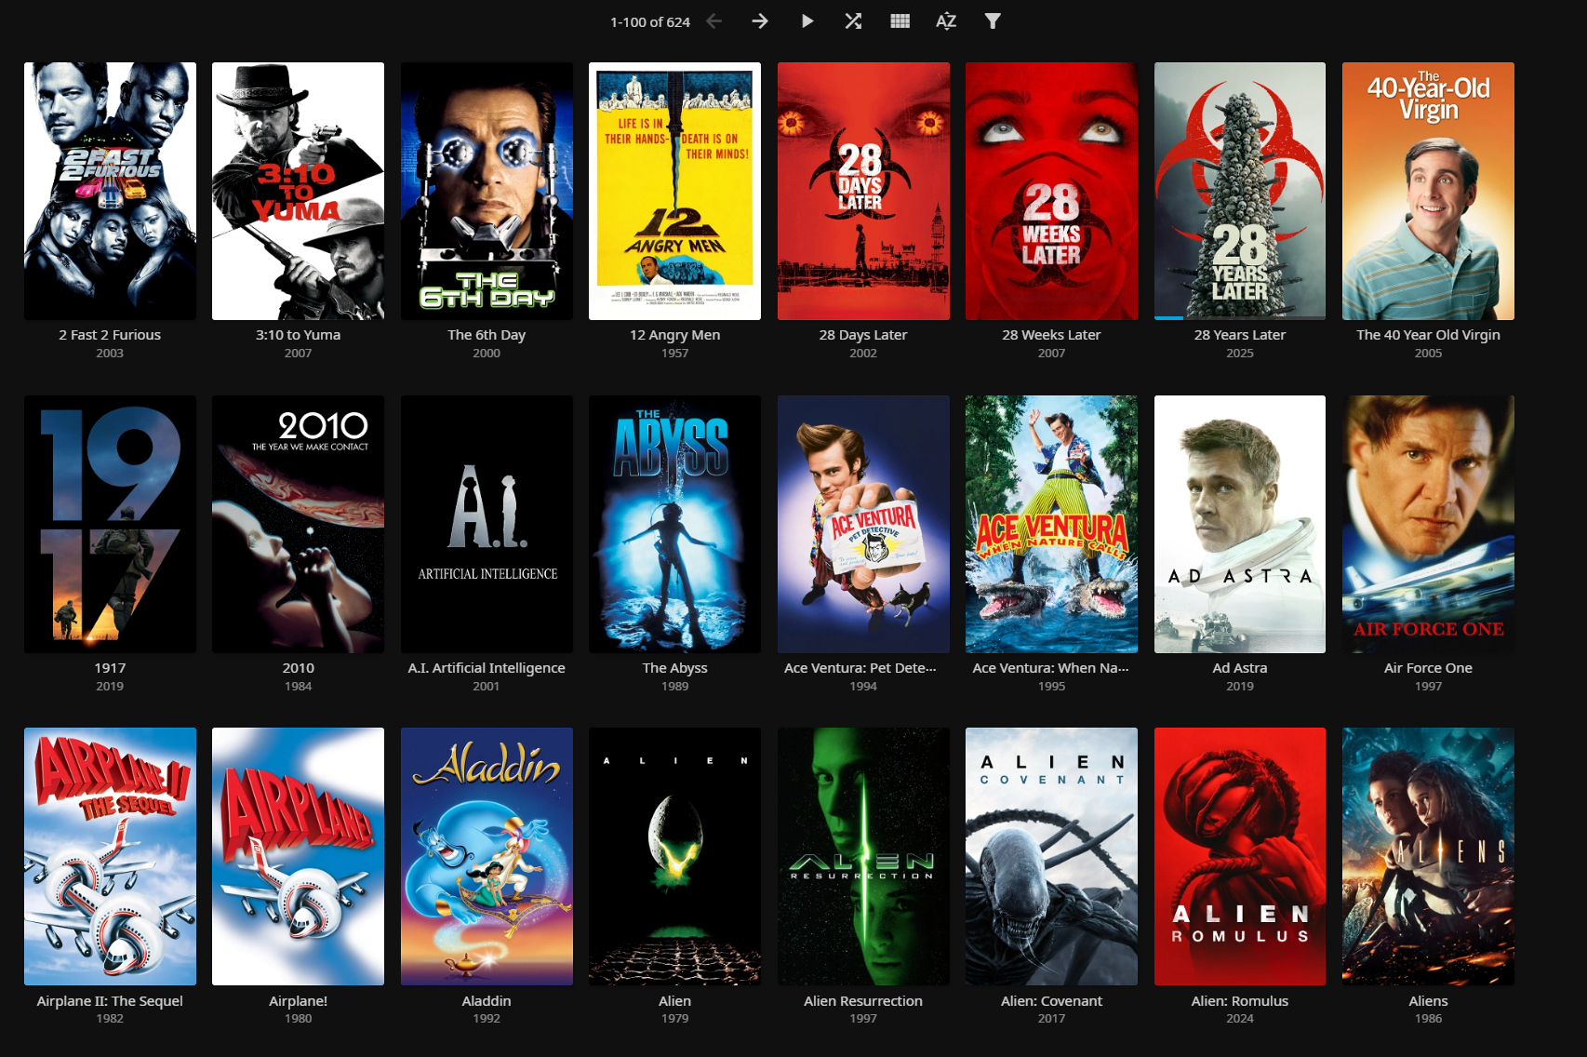The height and width of the screenshot is (1057, 1587).
Task: Select the 28 Days Later poster
Action: [863, 191]
